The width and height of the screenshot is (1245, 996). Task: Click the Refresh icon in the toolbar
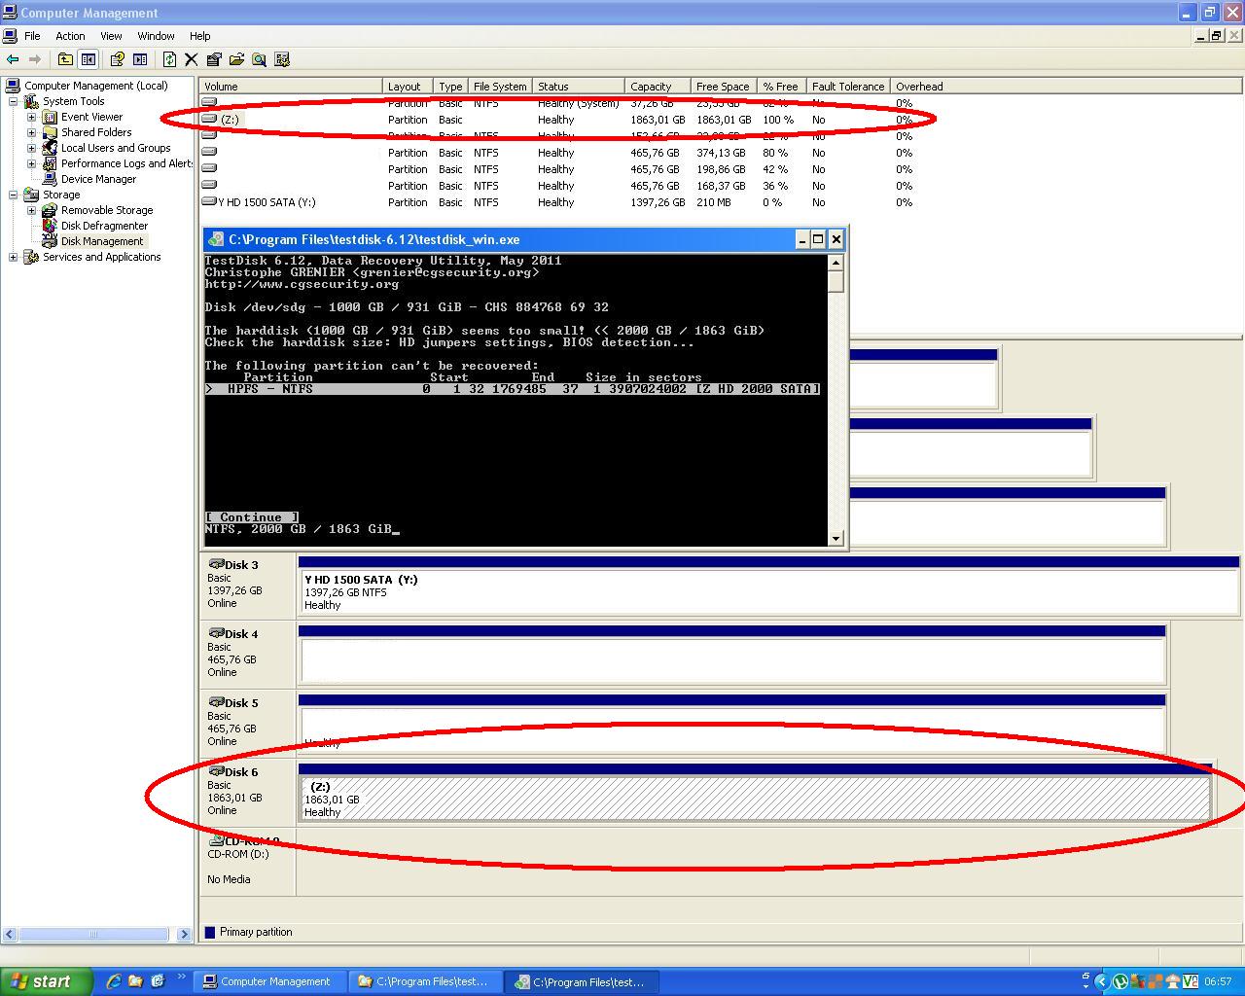pyautogui.click(x=169, y=59)
